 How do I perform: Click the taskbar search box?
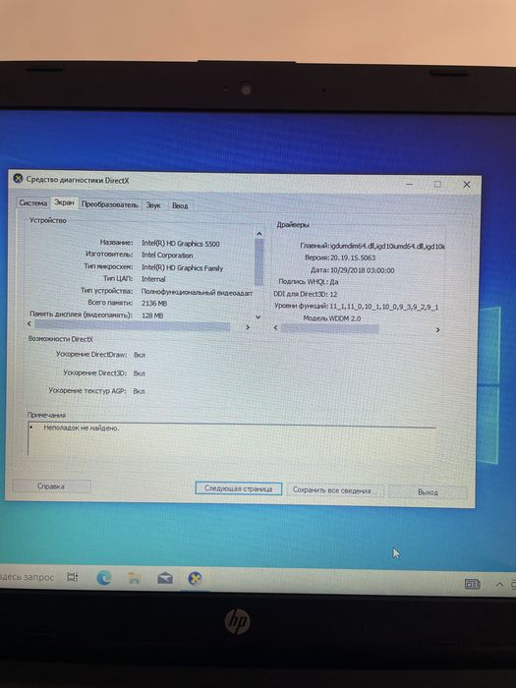(x=28, y=577)
